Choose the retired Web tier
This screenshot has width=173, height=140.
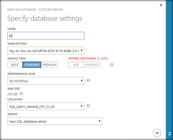click(x=76, y=65)
